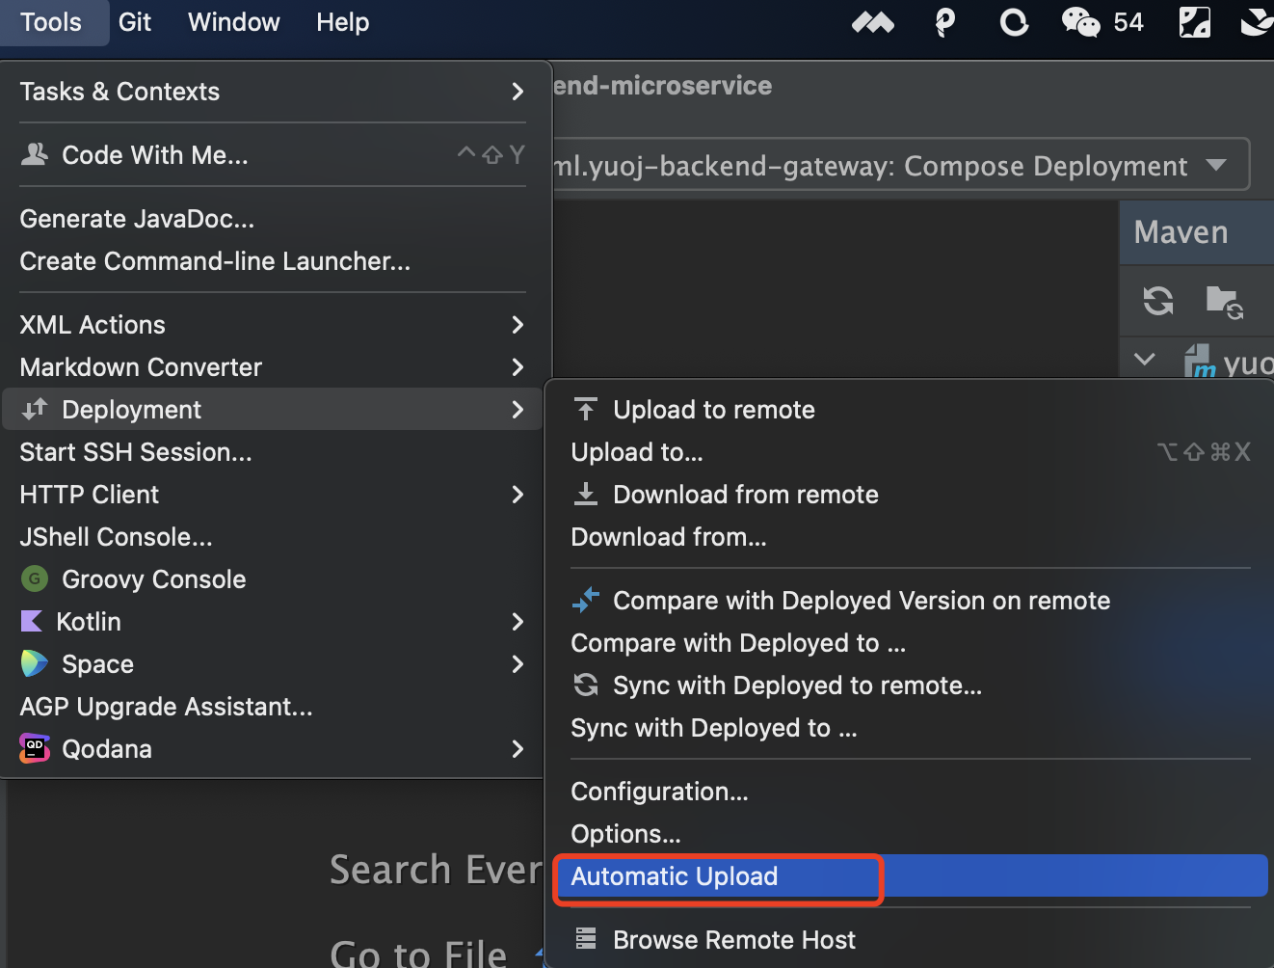
Task: Expand the XML Actions submenu arrow
Action: [518, 325]
